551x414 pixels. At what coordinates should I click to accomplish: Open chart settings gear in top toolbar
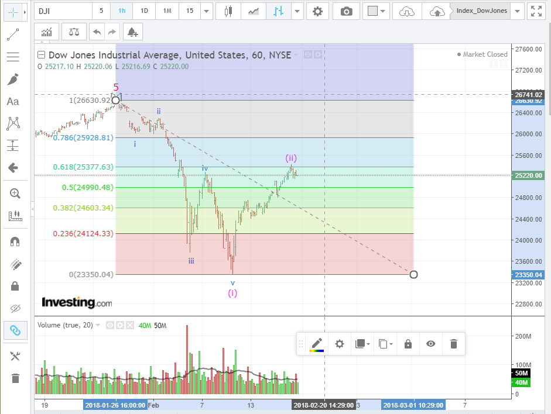click(317, 12)
